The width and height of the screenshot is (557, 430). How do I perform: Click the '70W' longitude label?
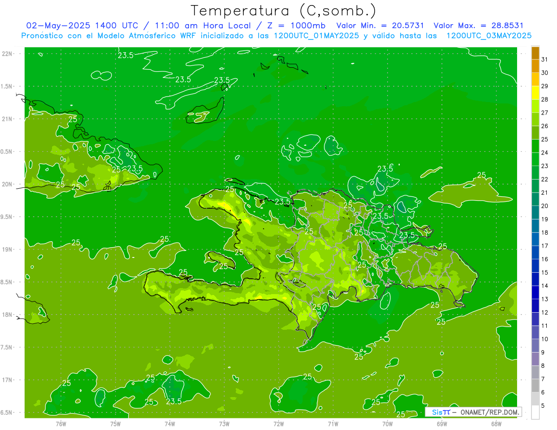[387, 424]
